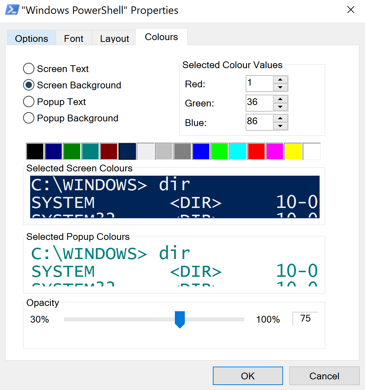
Task: Click the Green value input field
Action: (259, 103)
